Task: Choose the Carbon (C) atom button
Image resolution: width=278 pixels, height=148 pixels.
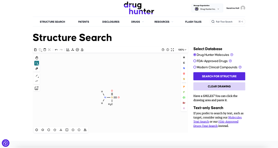Action: point(184,63)
